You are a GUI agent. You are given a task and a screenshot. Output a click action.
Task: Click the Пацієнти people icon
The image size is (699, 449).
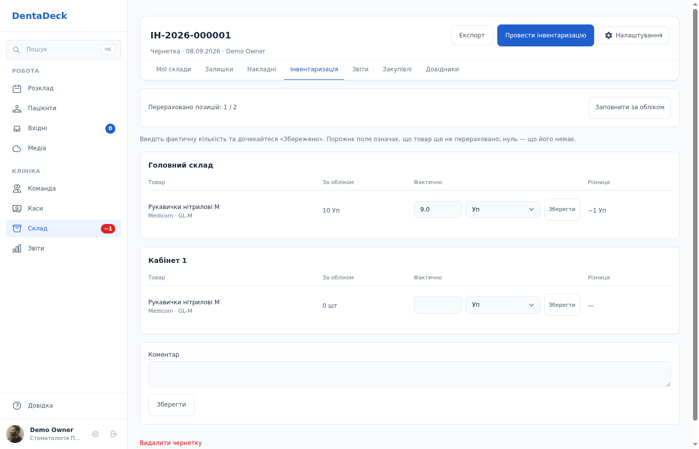click(x=17, y=109)
